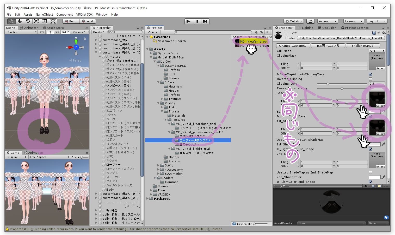Toggle scene audio speaker icon
Screen dimensions: 395x235
(x=57, y=32)
